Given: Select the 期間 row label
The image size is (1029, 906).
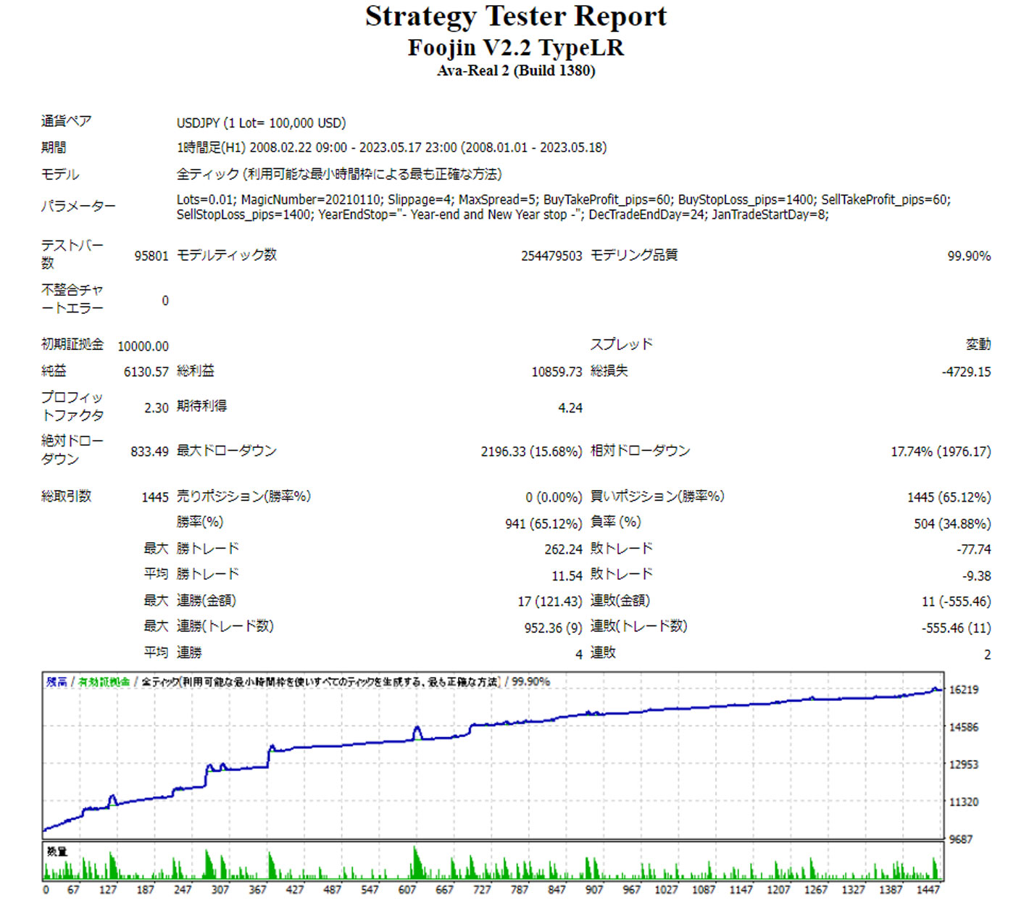Looking at the screenshot, I should coord(54,147).
